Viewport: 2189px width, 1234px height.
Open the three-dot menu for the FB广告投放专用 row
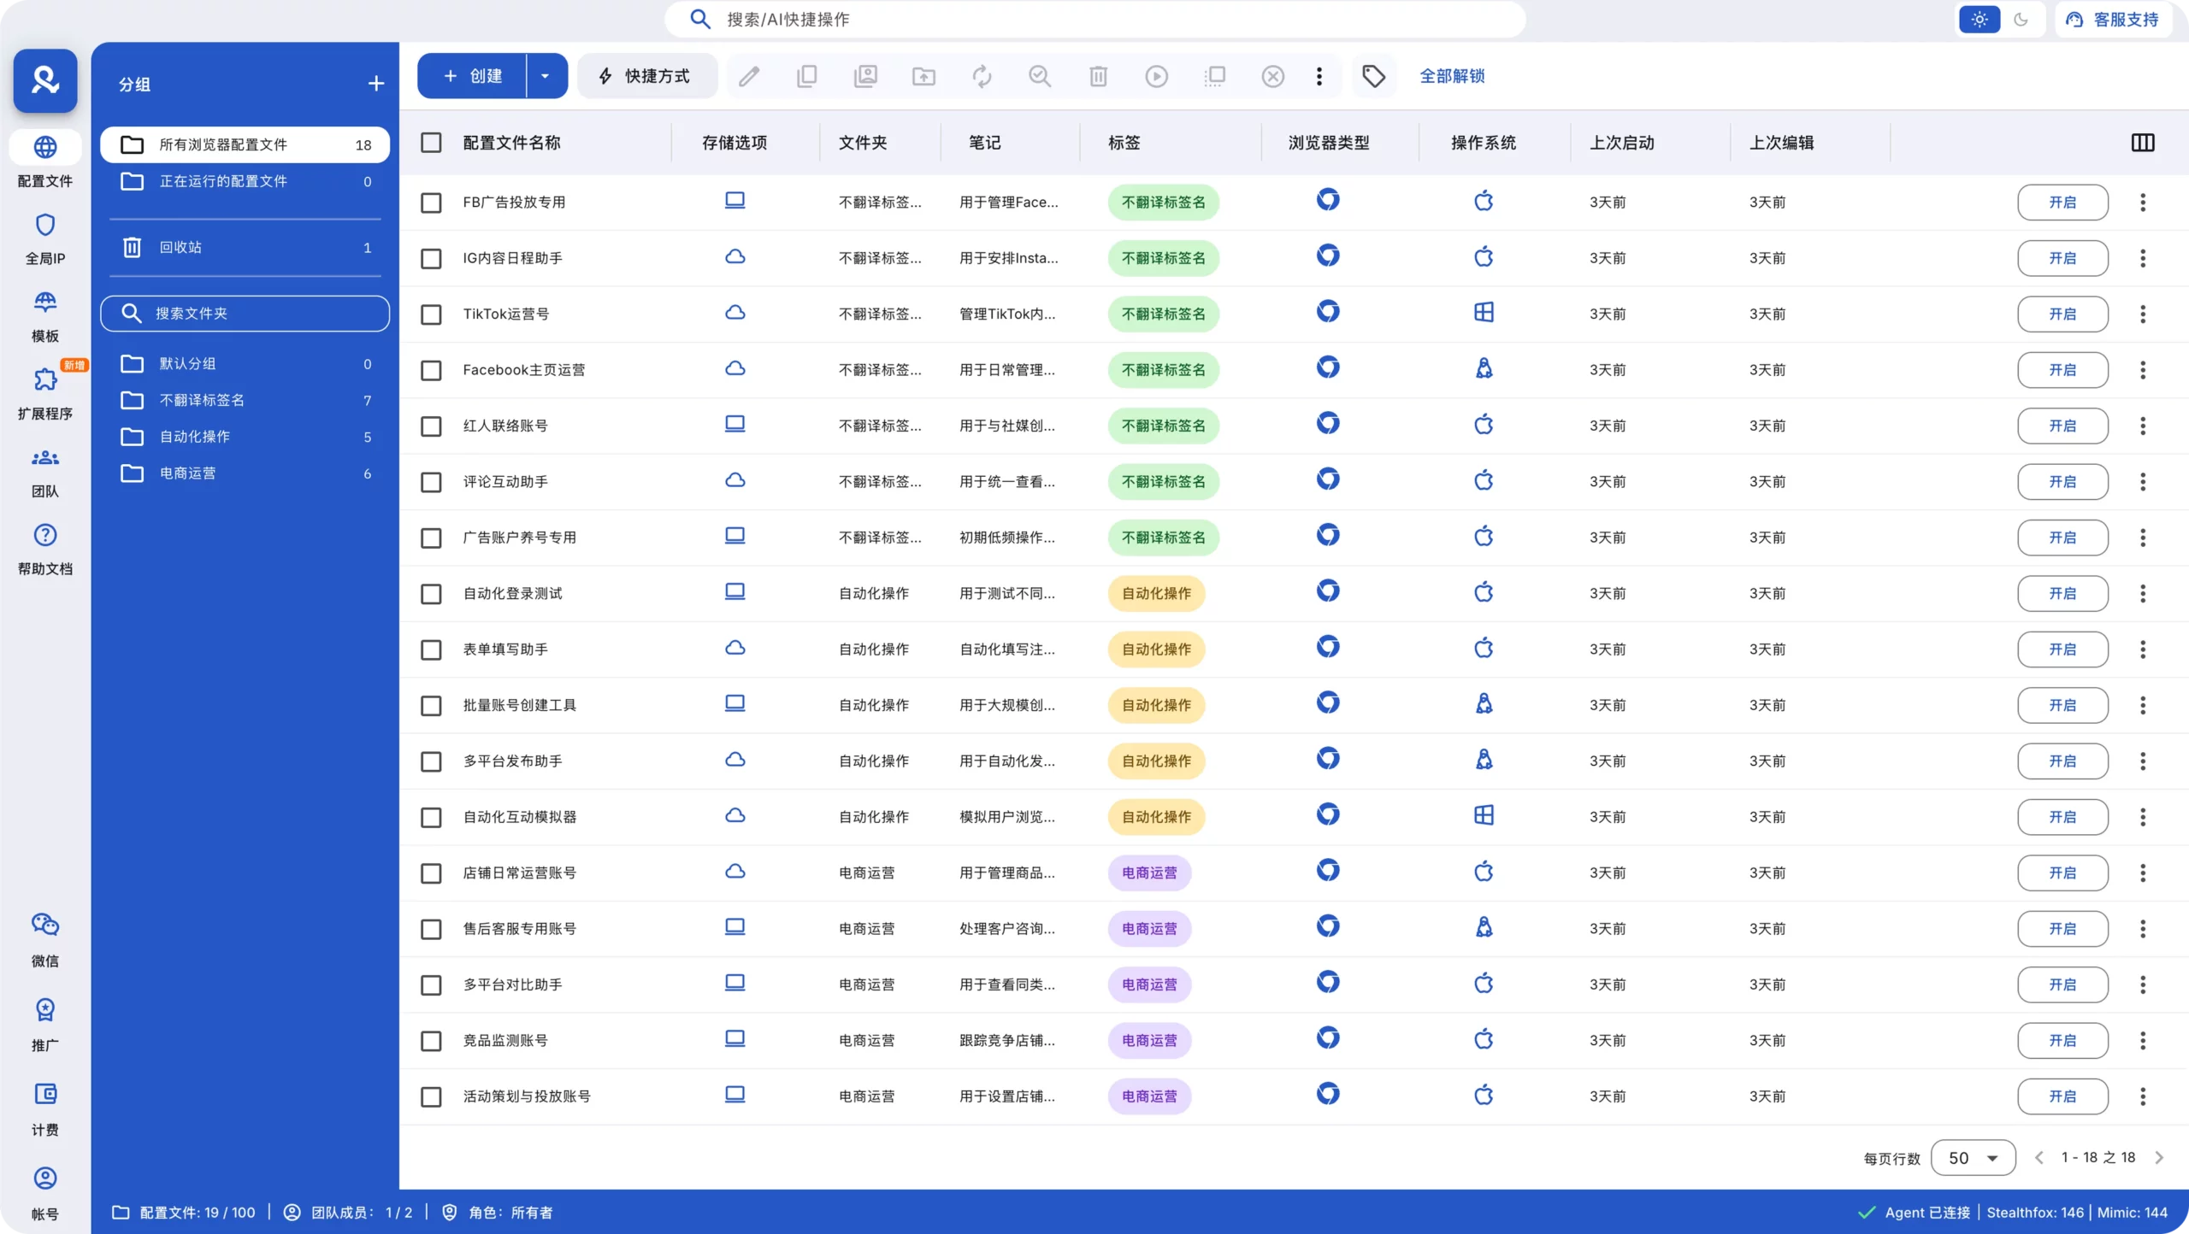pos(2142,203)
